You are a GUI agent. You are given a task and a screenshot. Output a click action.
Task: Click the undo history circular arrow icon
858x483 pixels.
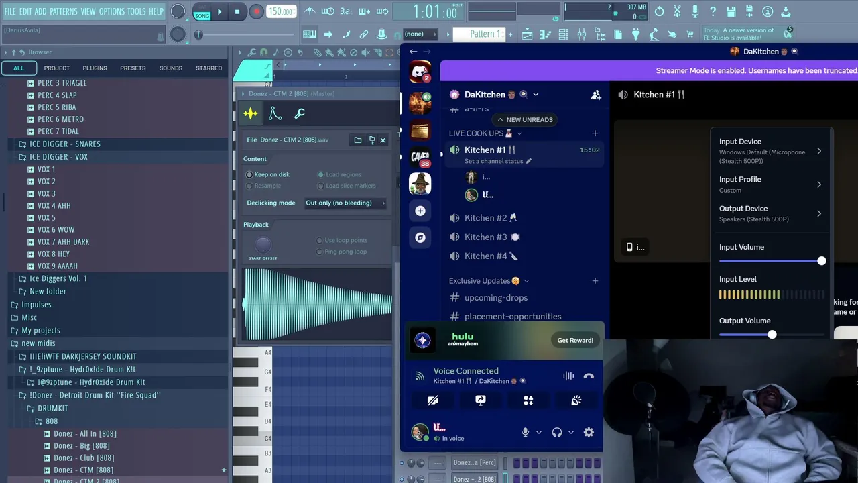660,11
